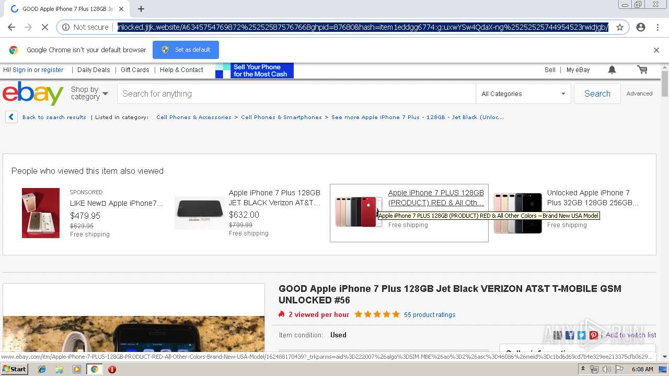Open sponsored LIKE New iPhone7 thumbnail

pos(41,213)
